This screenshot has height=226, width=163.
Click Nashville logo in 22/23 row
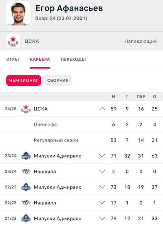click(x=26, y=203)
